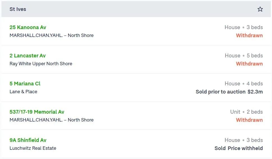Click House 5 beds details for Lancaster Av
The width and height of the screenshot is (272, 159).
click(x=244, y=55)
